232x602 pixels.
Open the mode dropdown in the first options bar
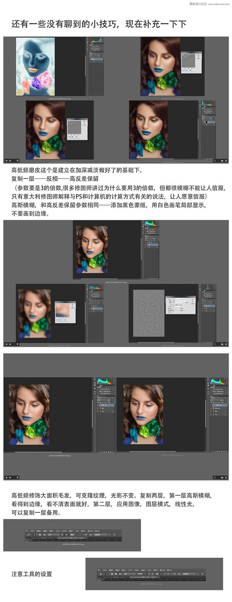50,534
